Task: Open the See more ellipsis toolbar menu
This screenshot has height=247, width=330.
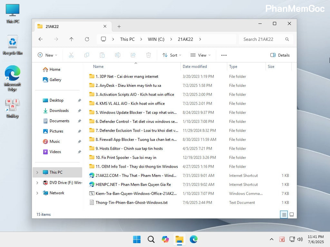Action: click(224, 55)
